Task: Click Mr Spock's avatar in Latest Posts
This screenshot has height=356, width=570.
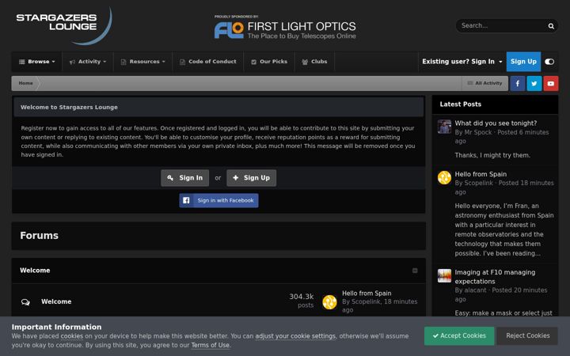Action: [444, 127]
